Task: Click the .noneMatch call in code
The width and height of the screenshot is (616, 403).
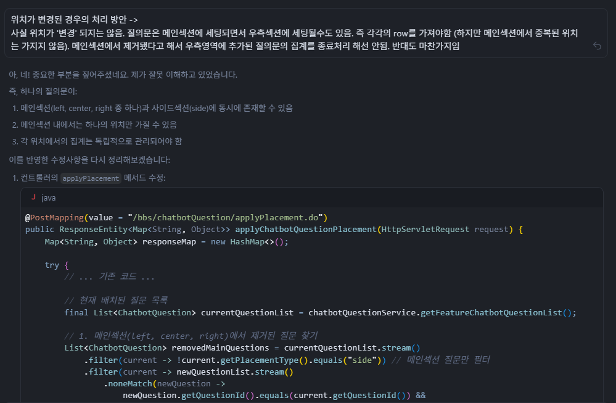Action: tap(128, 383)
